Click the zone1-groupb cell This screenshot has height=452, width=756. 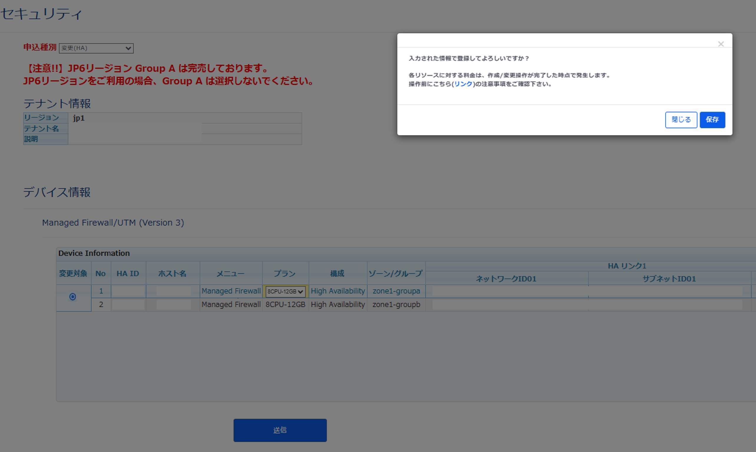396,305
